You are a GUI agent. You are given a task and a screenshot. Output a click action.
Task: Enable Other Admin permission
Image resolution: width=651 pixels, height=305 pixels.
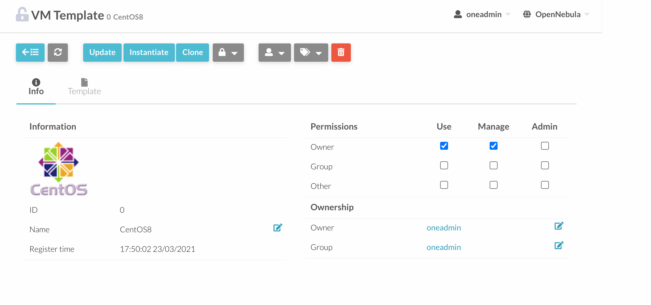click(x=545, y=185)
